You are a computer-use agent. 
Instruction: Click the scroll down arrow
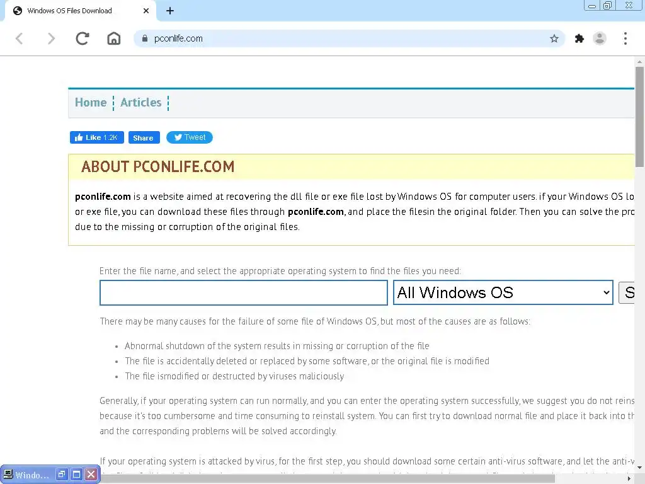click(x=639, y=468)
